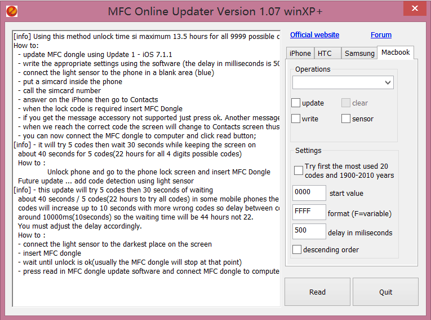Open the Forum link
The image size is (431, 320).
coord(381,35)
